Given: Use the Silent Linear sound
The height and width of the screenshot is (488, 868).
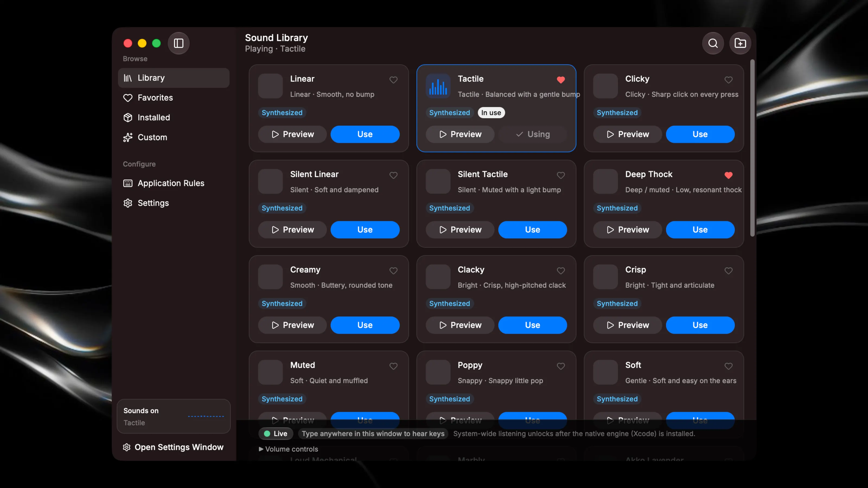Looking at the screenshot, I should click(365, 230).
